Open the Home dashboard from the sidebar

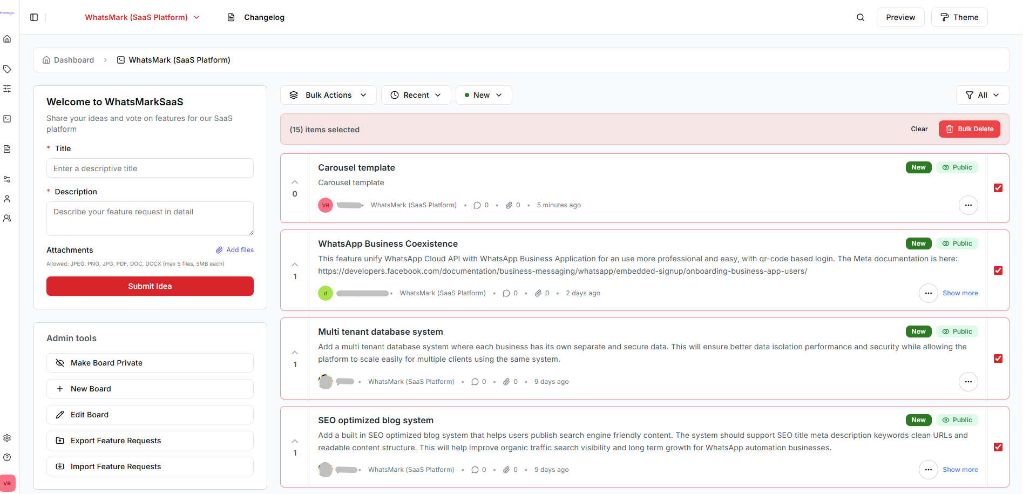(7, 38)
